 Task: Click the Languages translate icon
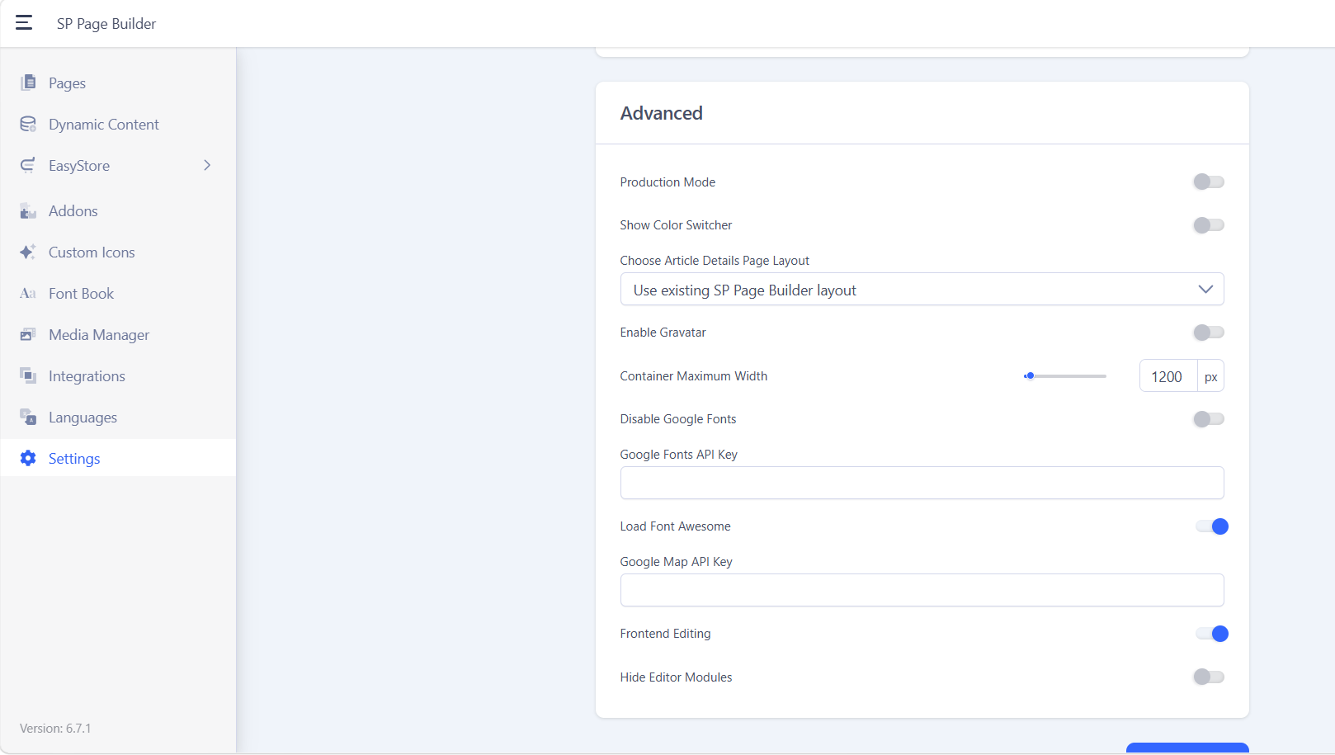click(x=28, y=417)
